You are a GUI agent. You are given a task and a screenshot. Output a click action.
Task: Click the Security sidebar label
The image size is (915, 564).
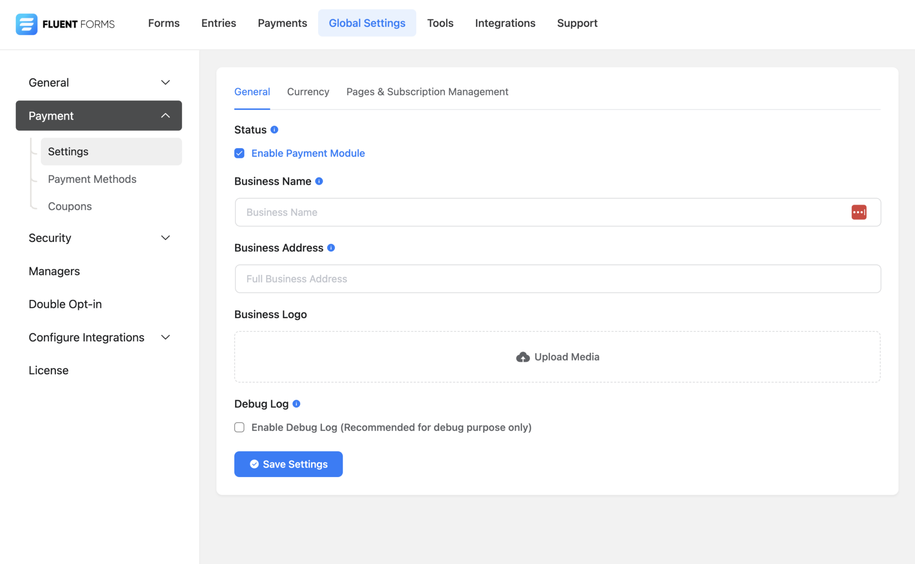tap(50, 238)
